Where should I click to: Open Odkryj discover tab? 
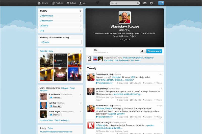tap(71, 3)
